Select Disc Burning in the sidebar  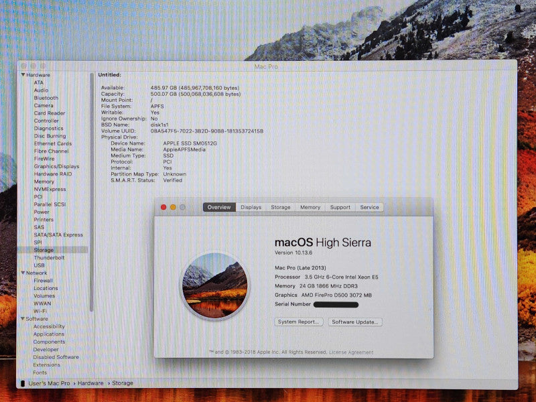click(50, 136)
